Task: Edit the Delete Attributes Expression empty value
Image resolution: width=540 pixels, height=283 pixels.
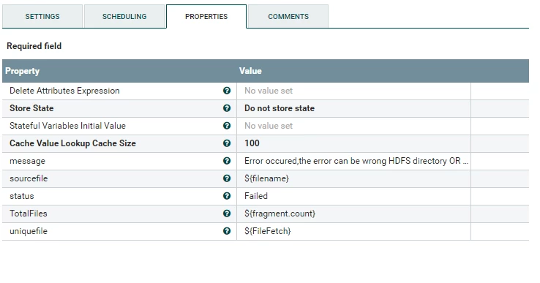Action: (353, 91)
